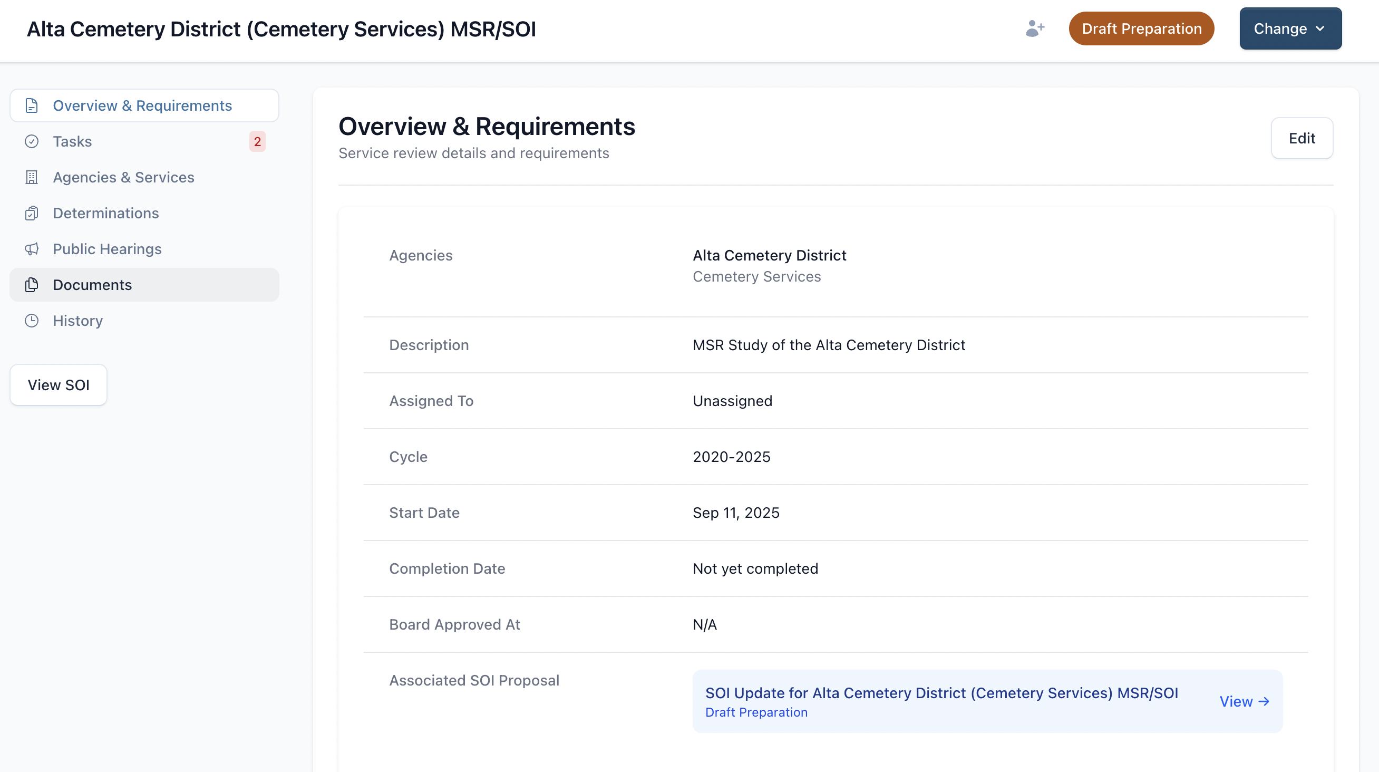This screenshot has height=772, width=1379.
Task: Select the History clock icon
Action: tap(32, 321)
